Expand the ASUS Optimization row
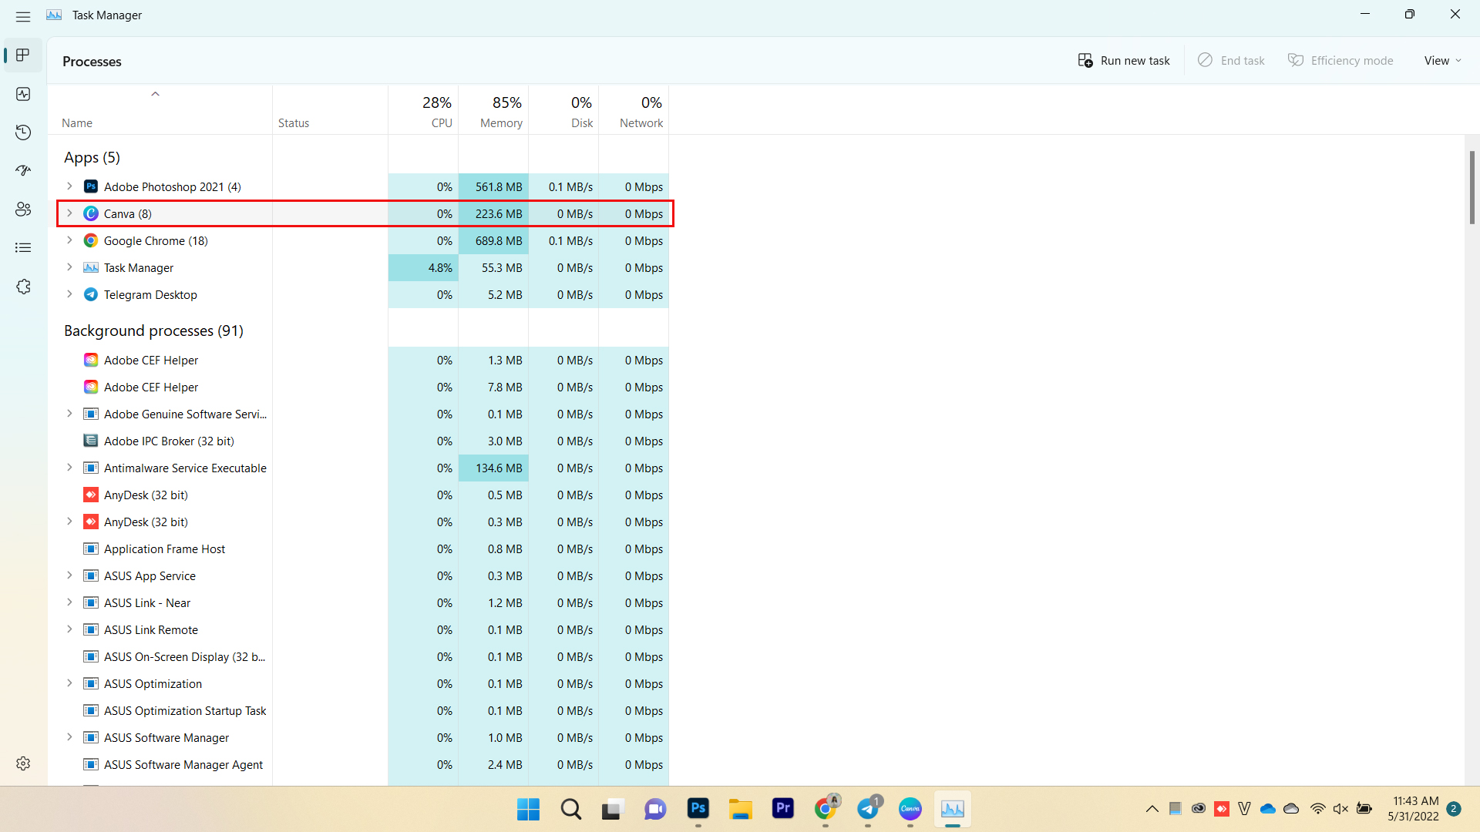1480x832 pixels. tap(69, 683)
